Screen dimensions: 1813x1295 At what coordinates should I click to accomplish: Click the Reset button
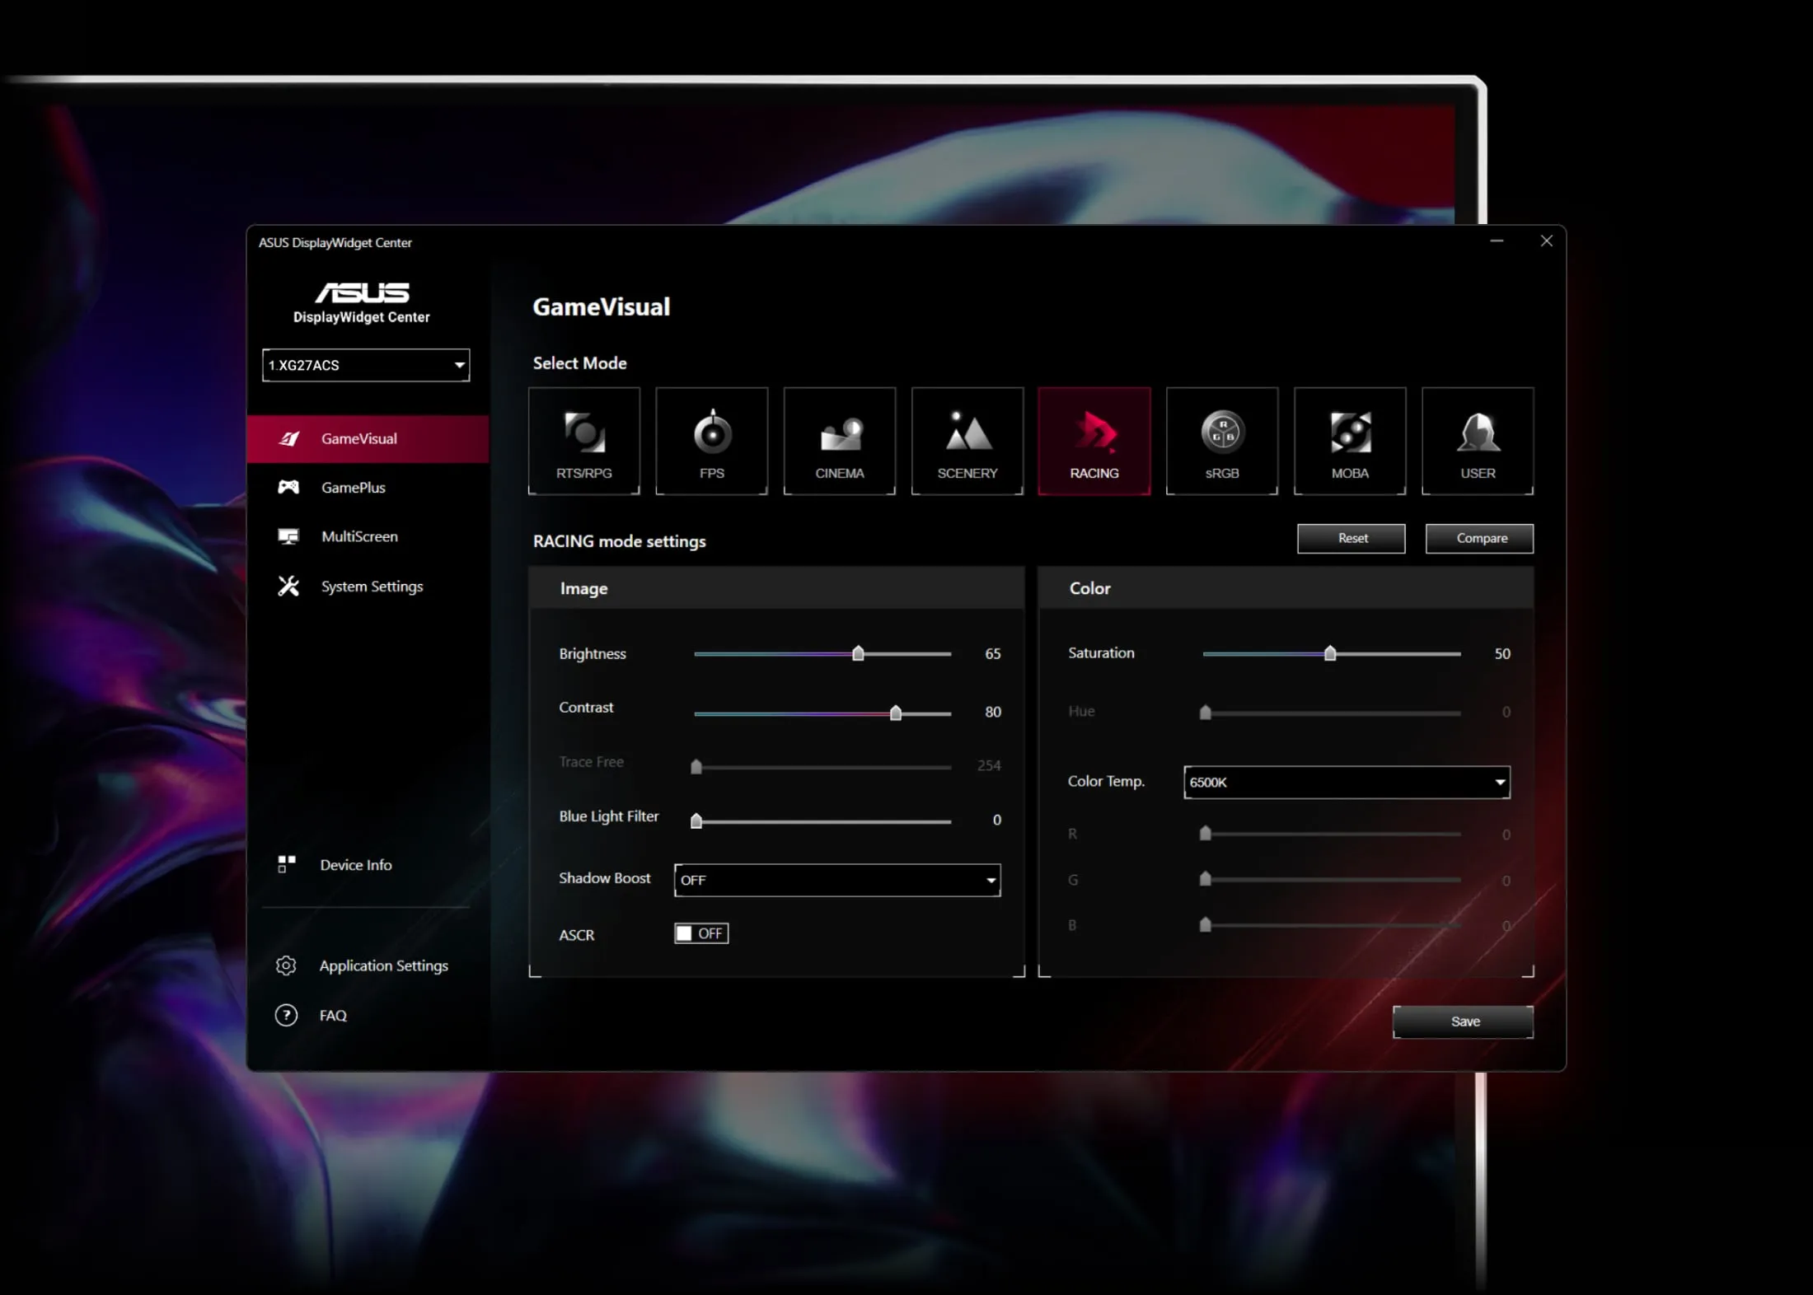[1352, 538]
